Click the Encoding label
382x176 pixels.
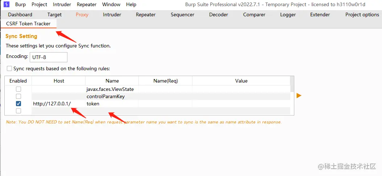pyautogui.click(x=17, y=56)
